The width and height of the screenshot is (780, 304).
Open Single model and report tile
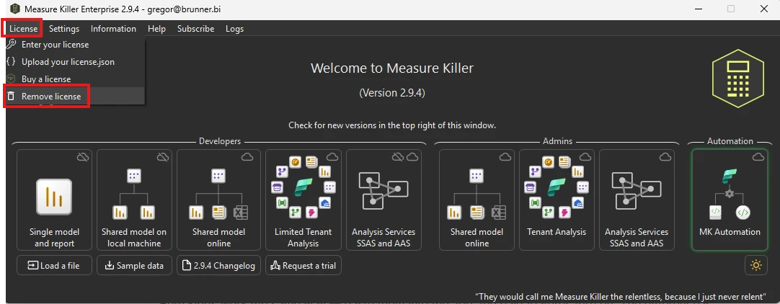tap(55, 200)
